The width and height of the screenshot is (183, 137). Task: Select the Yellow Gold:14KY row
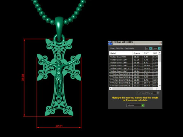[134, 63]
